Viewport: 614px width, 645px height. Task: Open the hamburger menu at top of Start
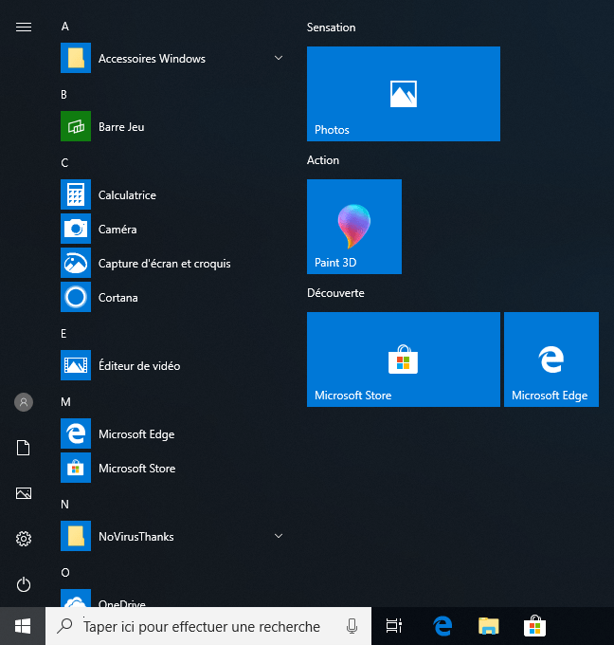coord(24,28)
